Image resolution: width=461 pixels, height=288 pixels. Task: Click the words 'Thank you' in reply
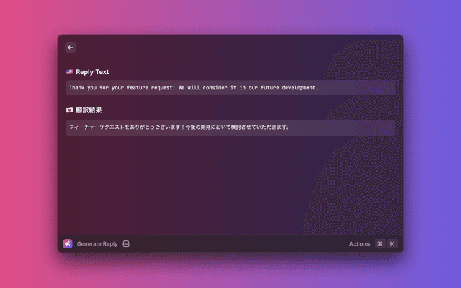82,88
